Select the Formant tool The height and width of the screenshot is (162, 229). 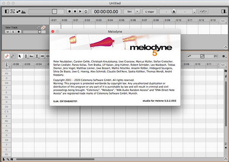[x=31, y=56]
